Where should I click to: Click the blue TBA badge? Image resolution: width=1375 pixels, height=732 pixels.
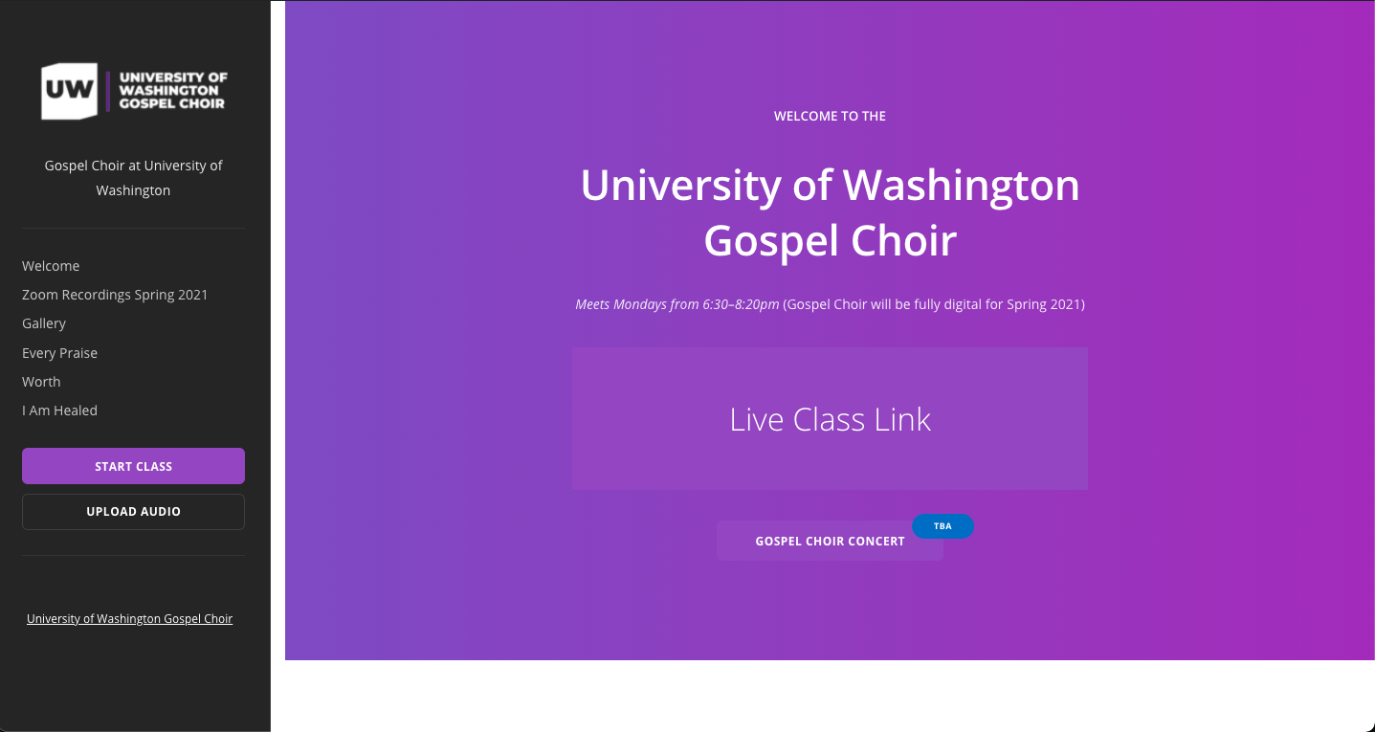tap(943, 526)
